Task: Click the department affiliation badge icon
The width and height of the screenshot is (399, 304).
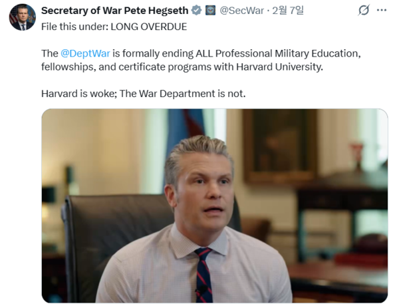Action: coord(210,11)
